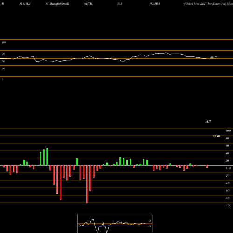Click the -100 label on MR axis
The image size is (233, 233).
228,206
